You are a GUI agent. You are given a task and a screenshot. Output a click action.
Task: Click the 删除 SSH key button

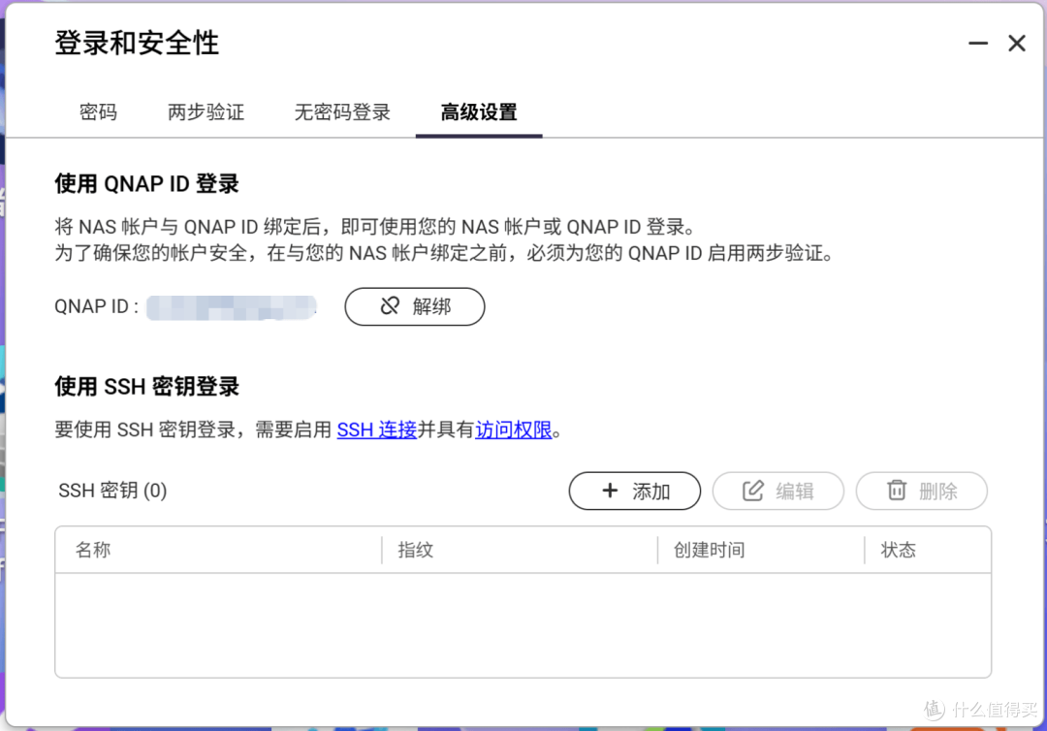click(922, 492)
